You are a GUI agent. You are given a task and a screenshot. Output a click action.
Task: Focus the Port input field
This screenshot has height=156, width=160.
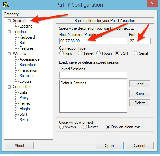(140, 41)
